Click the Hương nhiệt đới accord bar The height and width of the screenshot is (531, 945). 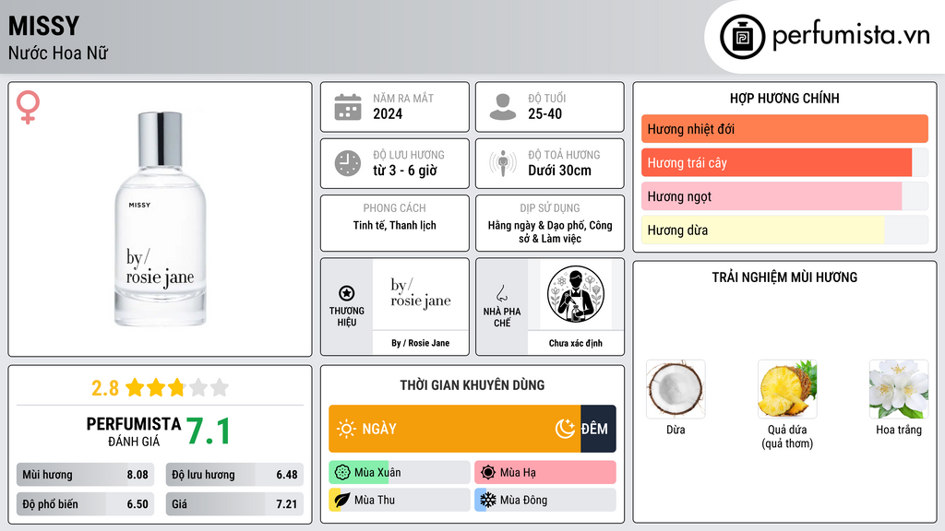click(x=784, y=129)
